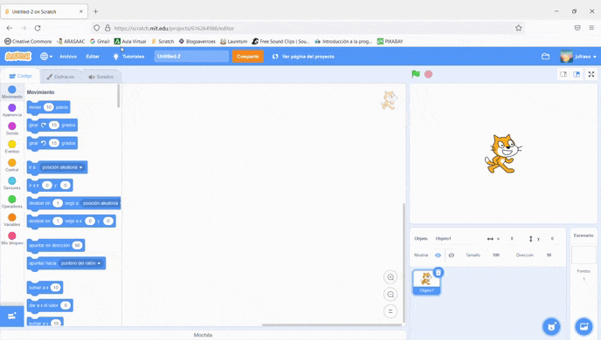Switch to the Sonidos tab
Image resolution: width=601 pixels, height=340 pixels.
pos(101,77)
